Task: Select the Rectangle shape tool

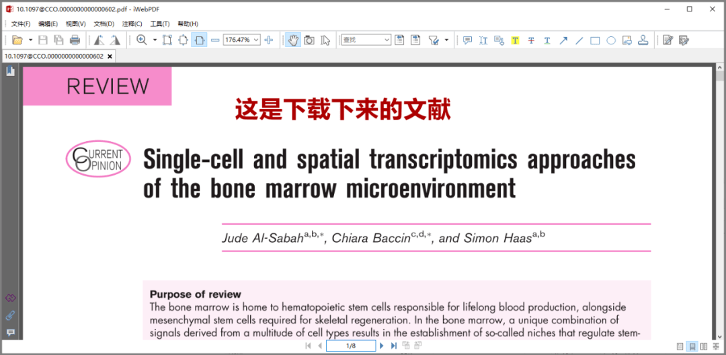Action: tap(595, 40)
